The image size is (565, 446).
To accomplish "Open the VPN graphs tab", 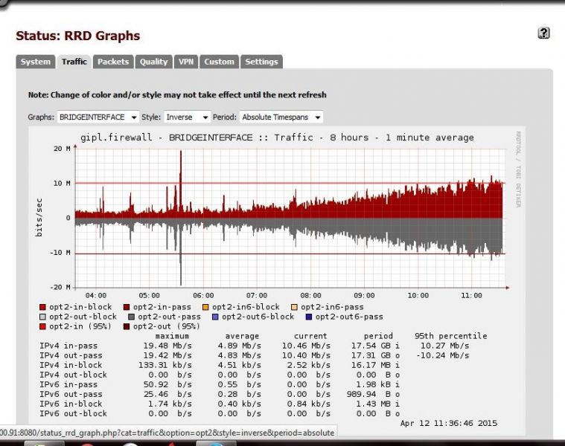I will pos(186,62).
